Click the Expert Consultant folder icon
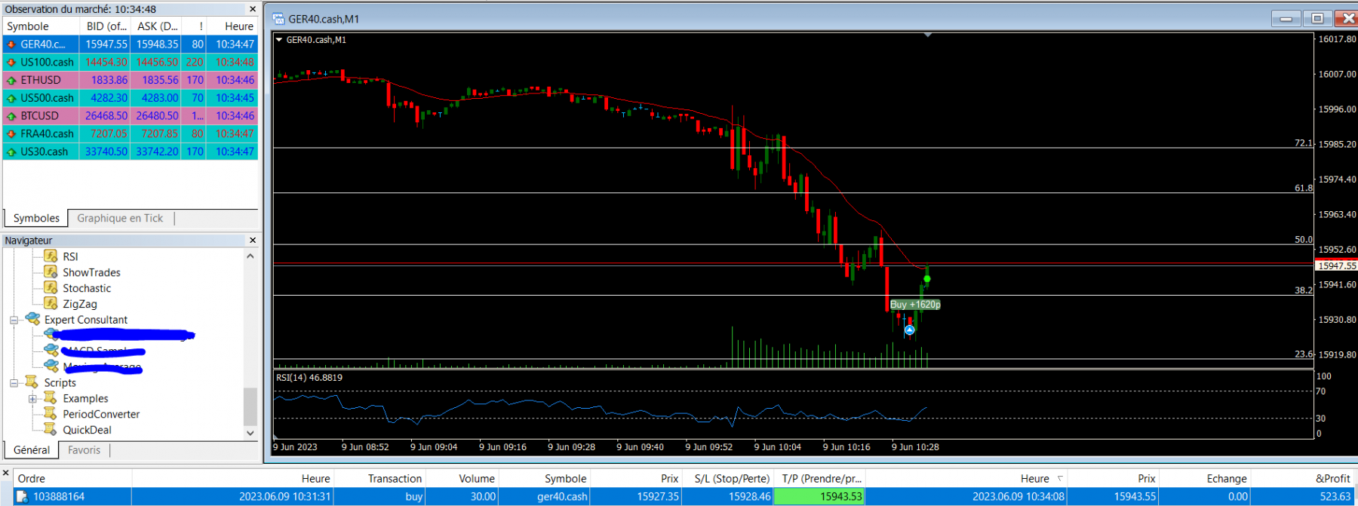 tap(32, 319)
